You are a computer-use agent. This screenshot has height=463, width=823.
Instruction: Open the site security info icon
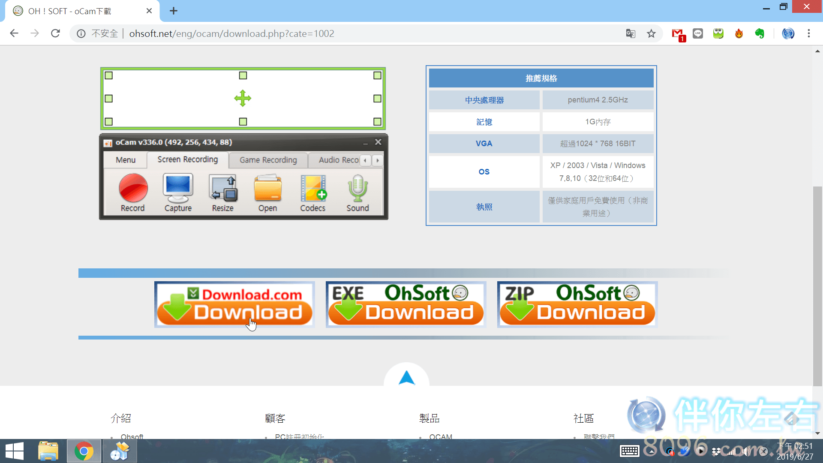pyautogui.click(x=81, y=33)
